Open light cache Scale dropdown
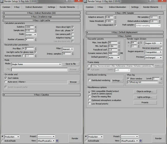167x144 pixels. [31, 35]
